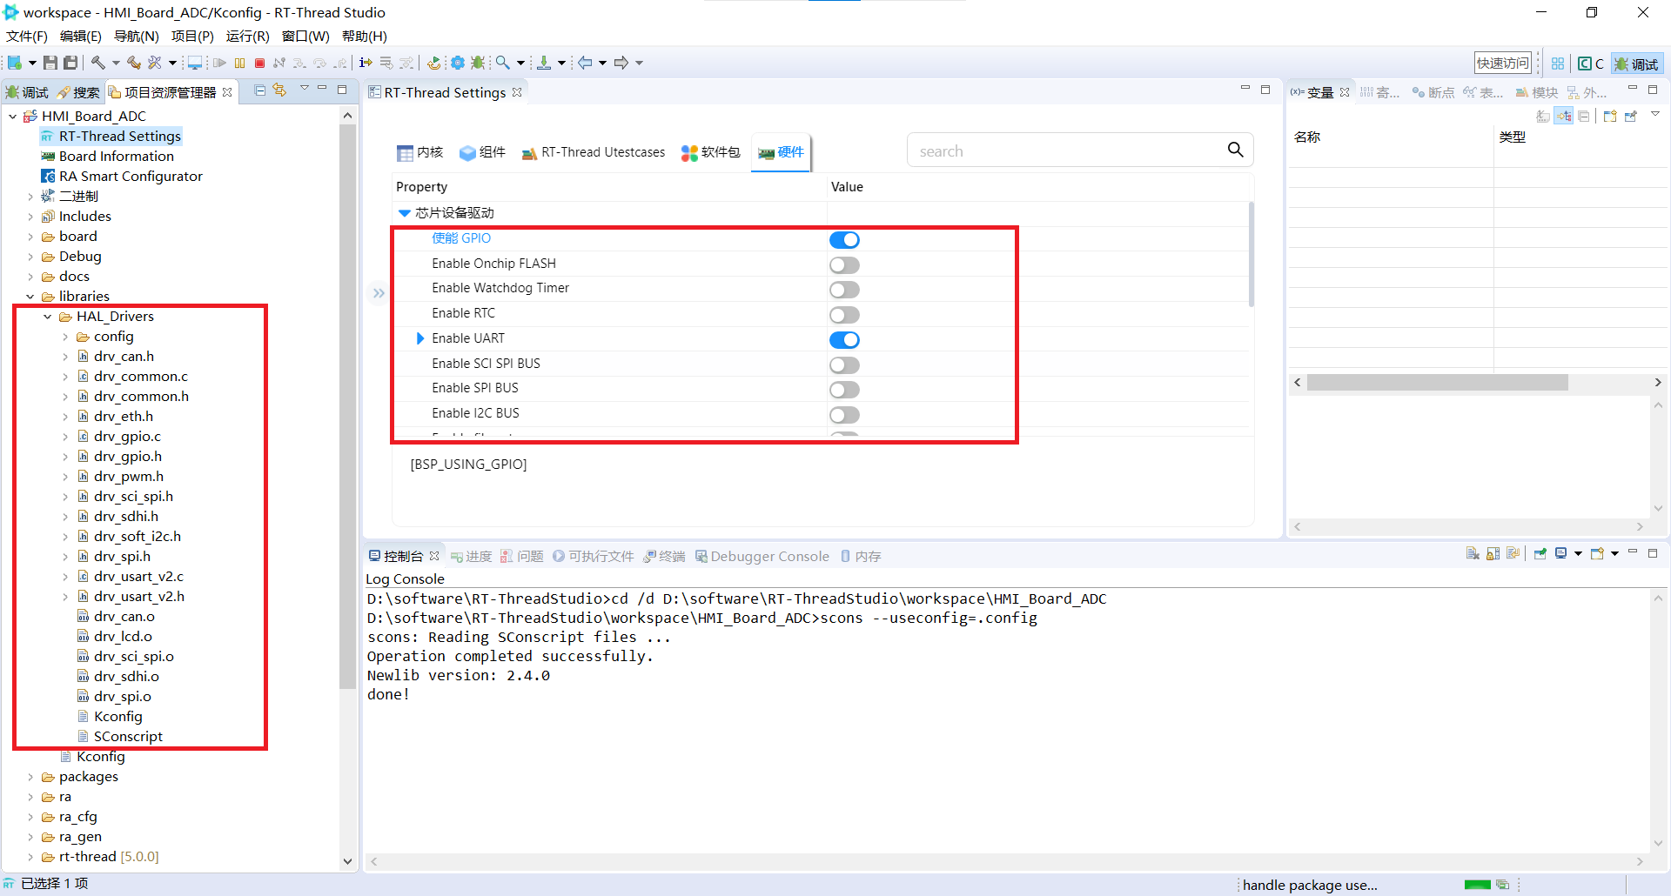Open the 运行(R) menu

point(248,36)
